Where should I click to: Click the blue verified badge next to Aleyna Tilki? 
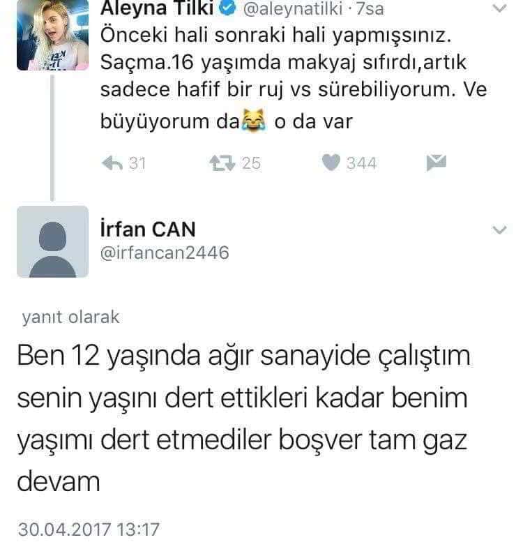(x=227, y=8)
